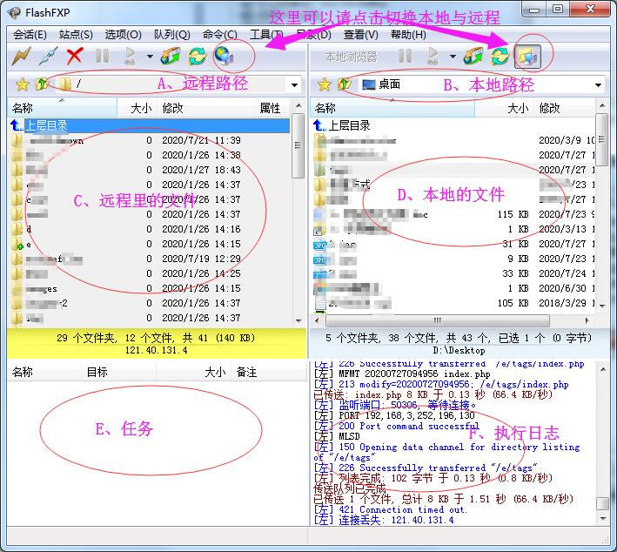Select local file sized 105 KB
The width and height of the screenshot is (617, 552).
click(x=453, y=303)
